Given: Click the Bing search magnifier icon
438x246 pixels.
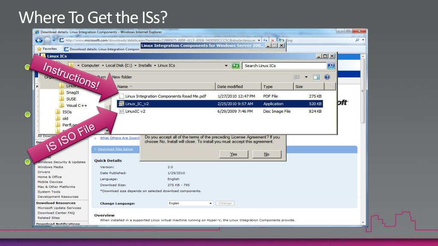Looking at the screenshot, I should tap(357, 40).
